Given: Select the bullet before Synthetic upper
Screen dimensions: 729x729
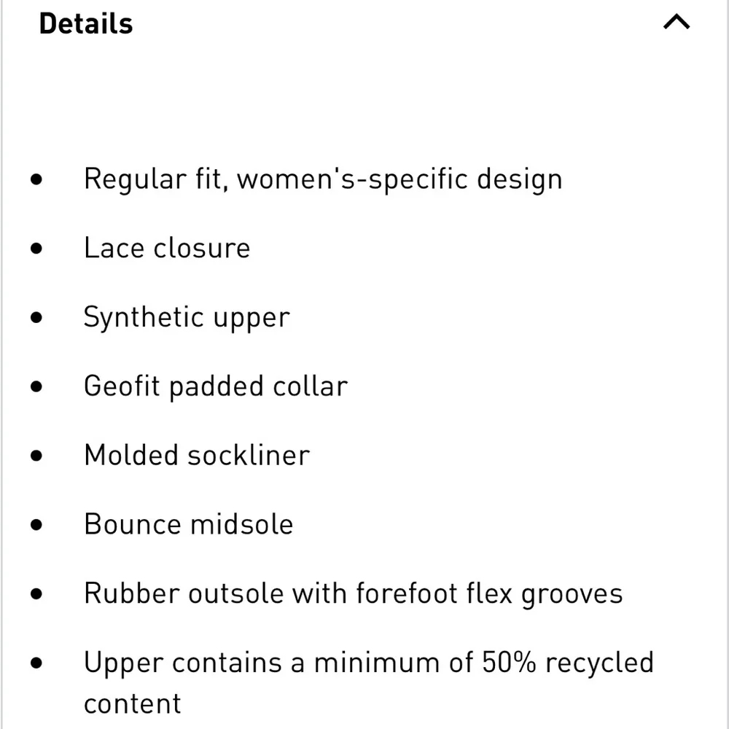Looking at the screenshot, I should (37, 318).
